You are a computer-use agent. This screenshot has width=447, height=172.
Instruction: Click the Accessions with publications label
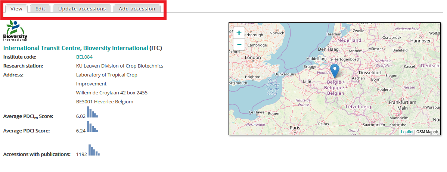pos(37,154)
